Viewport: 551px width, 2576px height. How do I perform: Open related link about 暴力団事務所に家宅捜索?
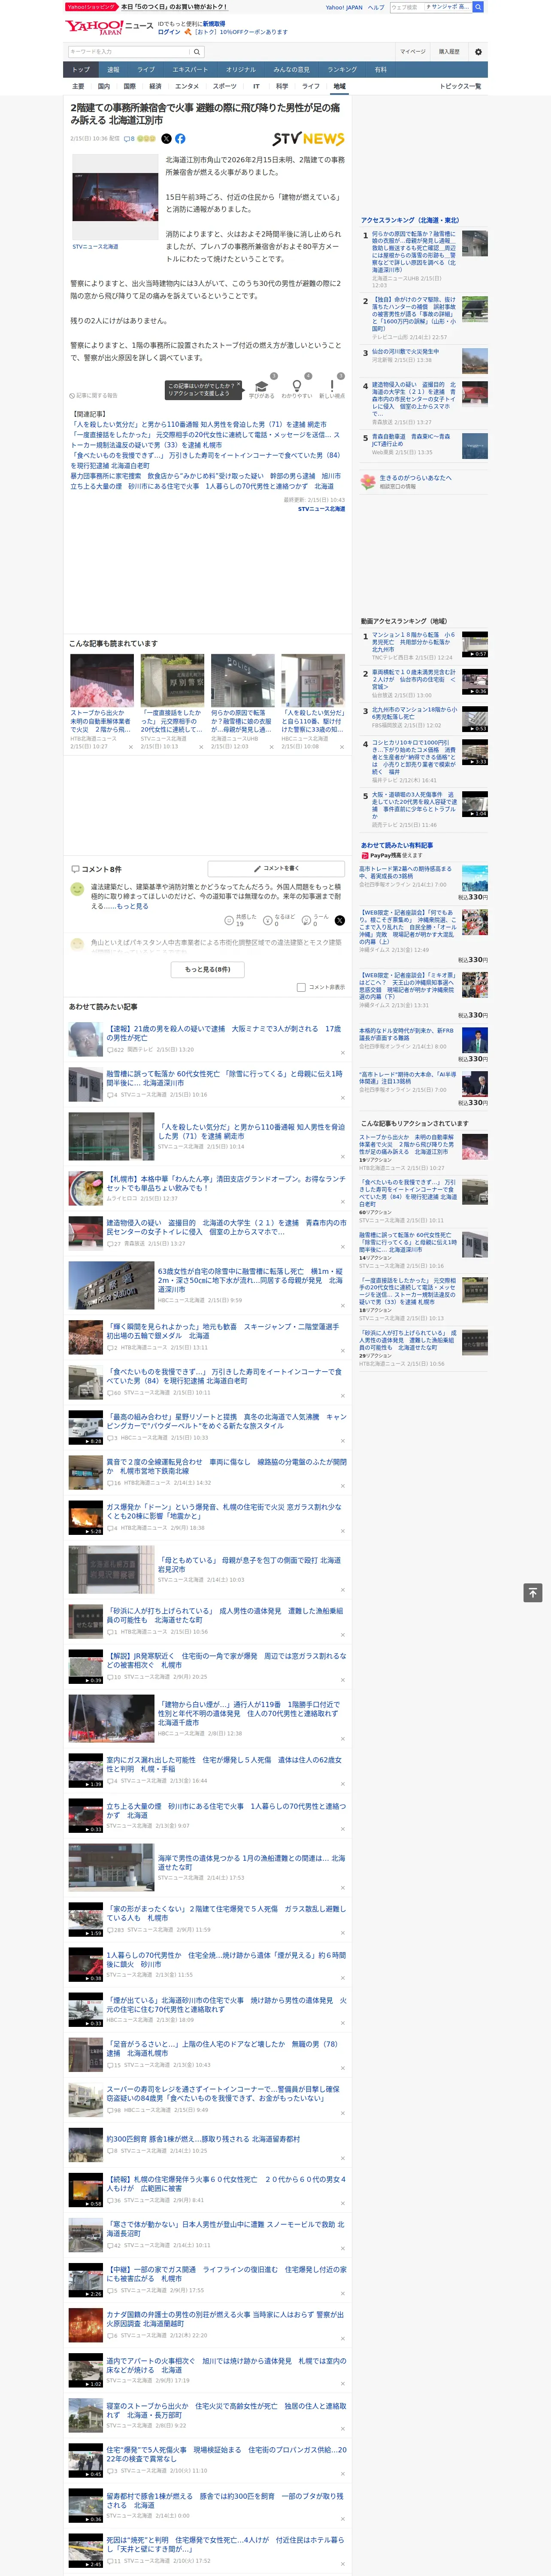click(x=205, y=476)
